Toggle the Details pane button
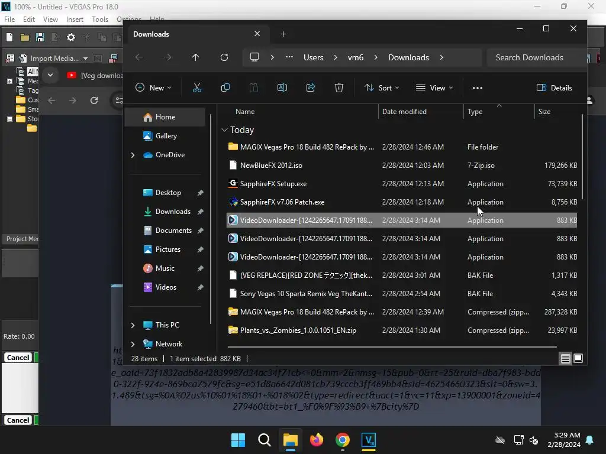 (x=554, y=88)
